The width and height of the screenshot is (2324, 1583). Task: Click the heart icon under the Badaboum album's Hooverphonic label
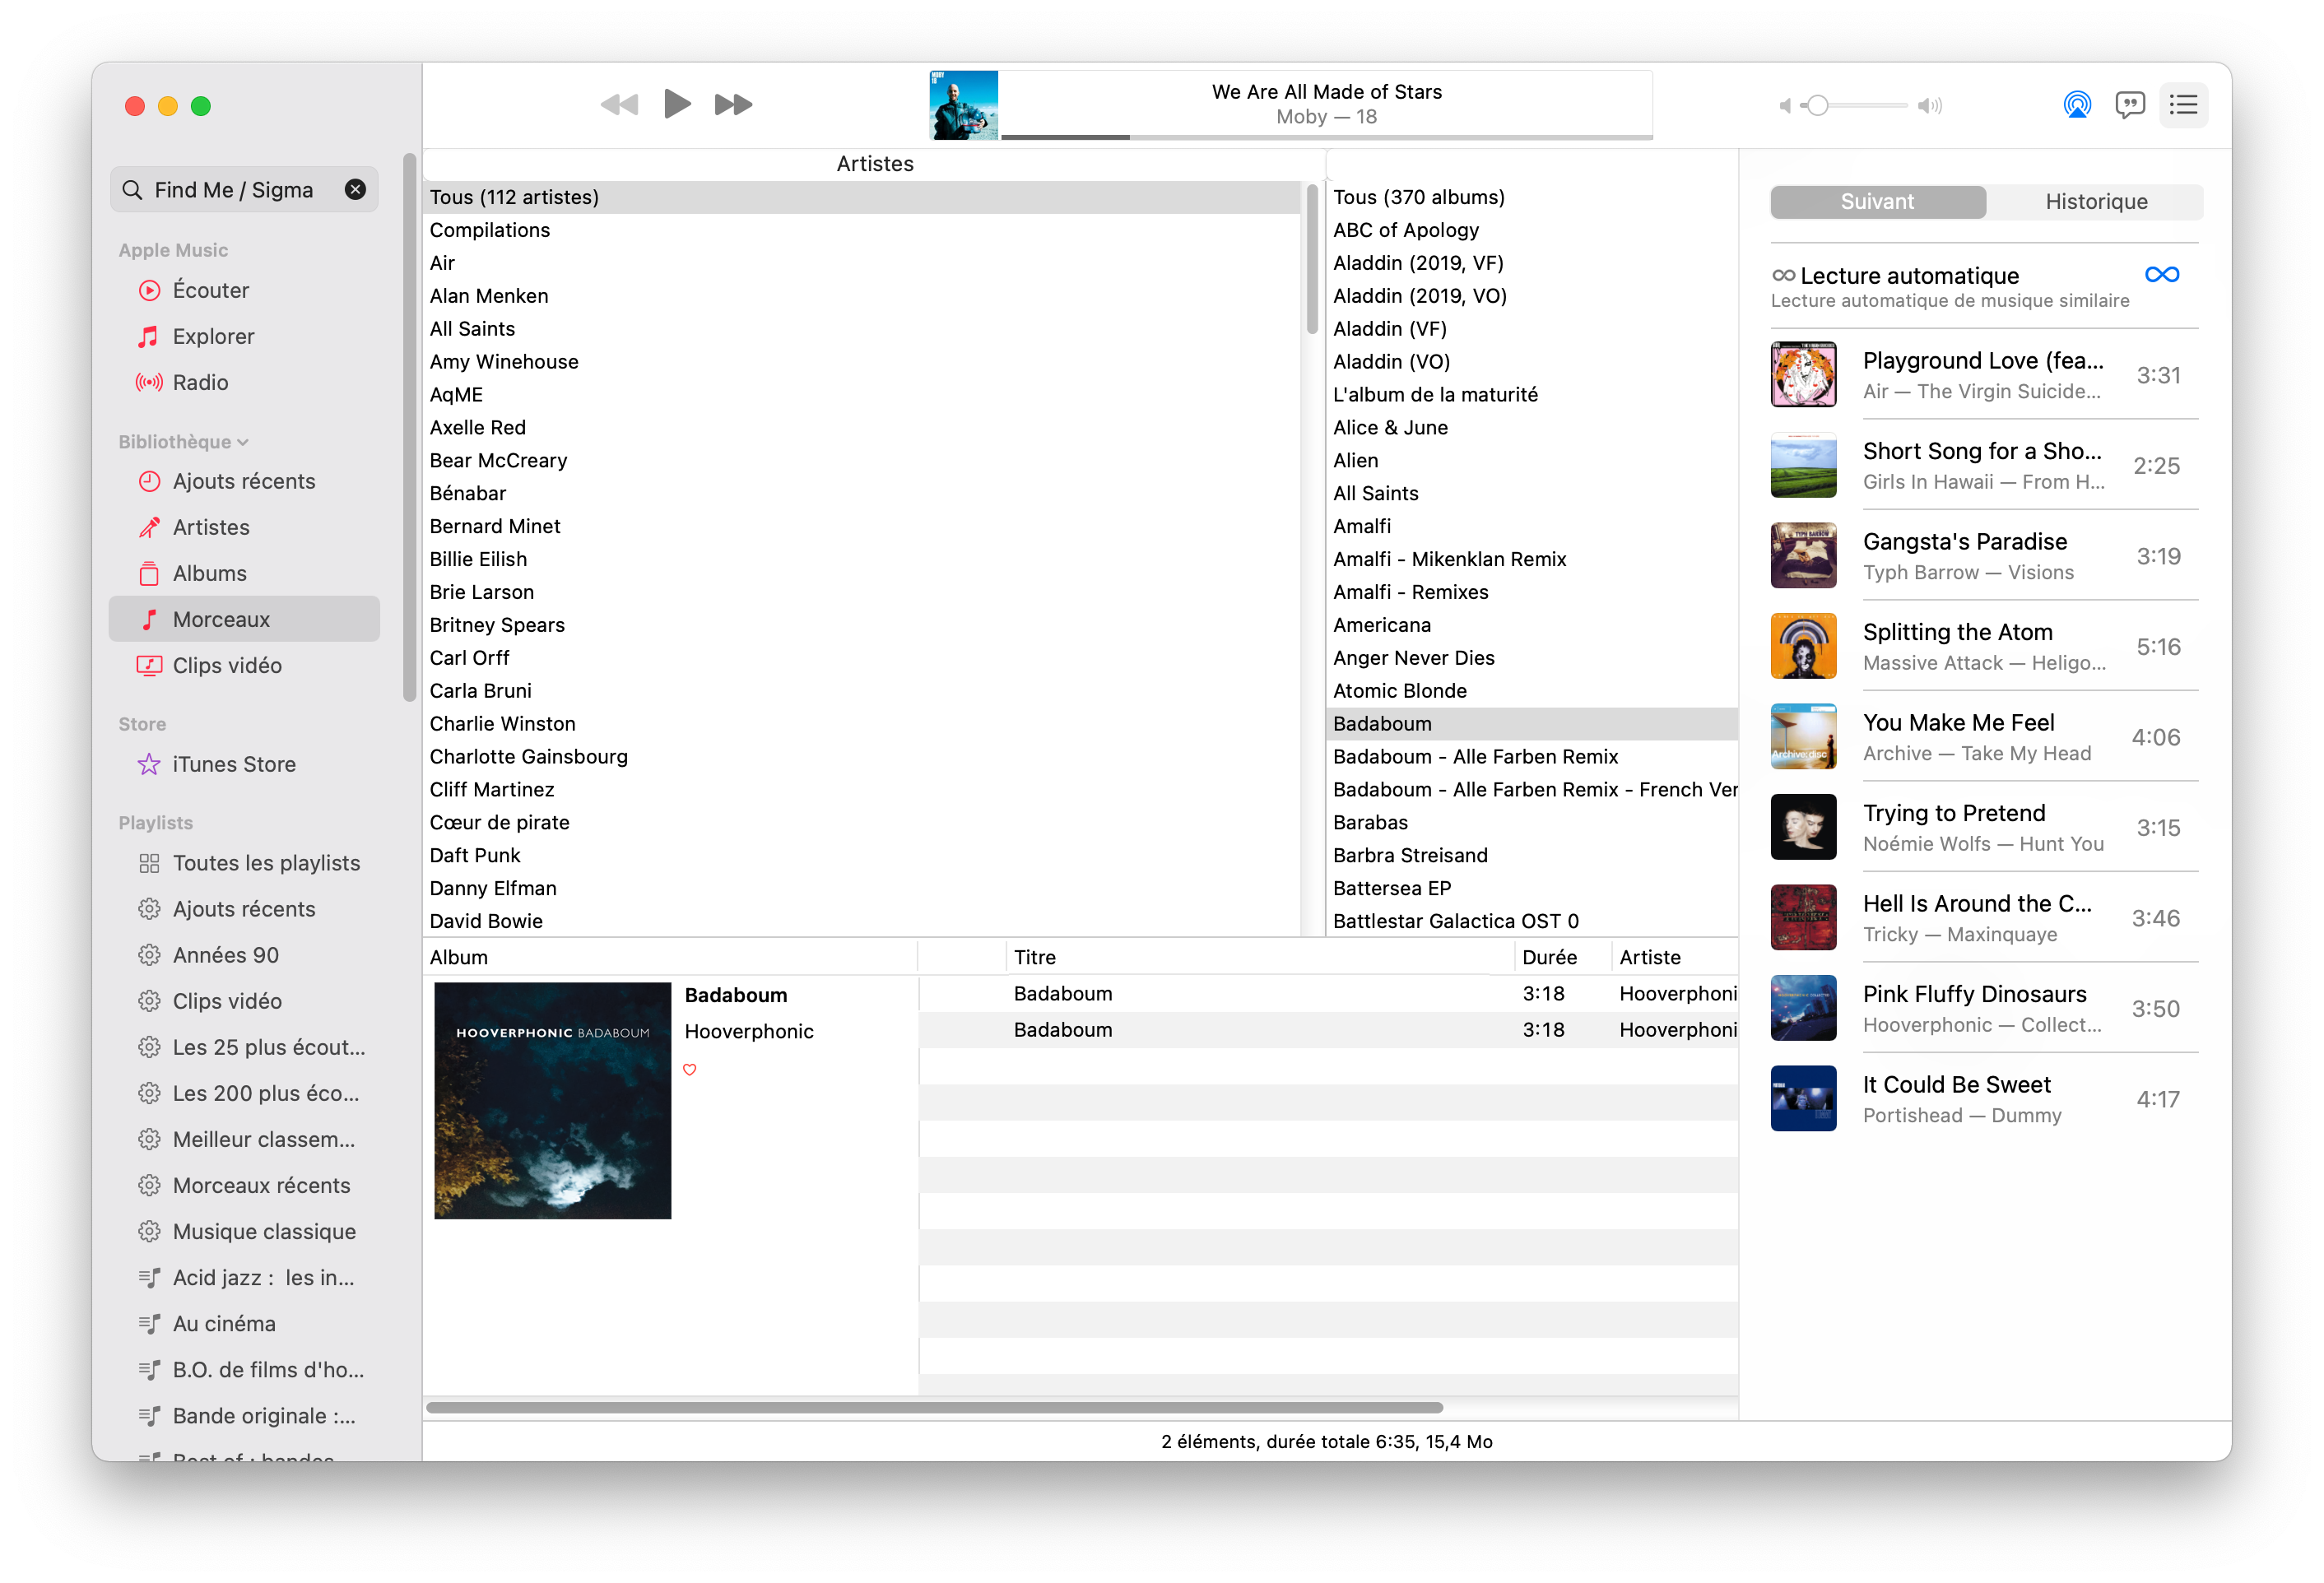[689, 1069]
